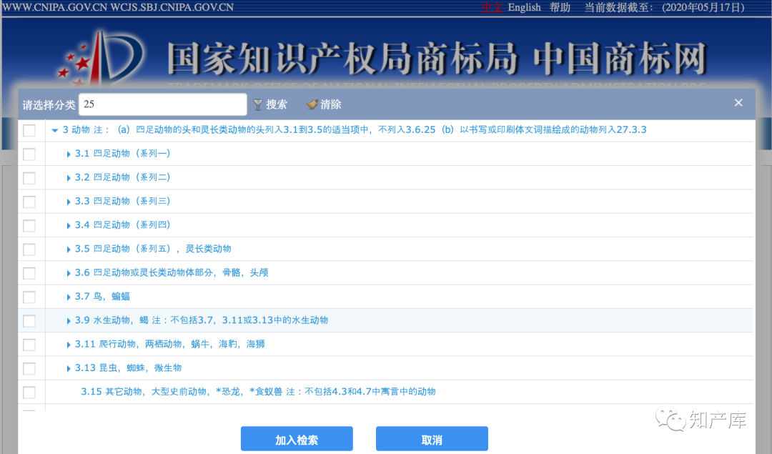772x454 pixels.
Task: Tick checkbox for 3.2 四足动物(系列二)
Action: coord(29,178)
